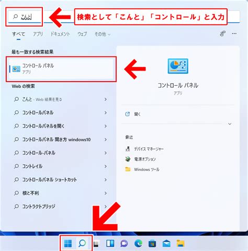The width and height of the screenshot is (248, 251).
Task: Expand chevron beside コントロールパネル 開き方 windows10
Action: (106, 140)
